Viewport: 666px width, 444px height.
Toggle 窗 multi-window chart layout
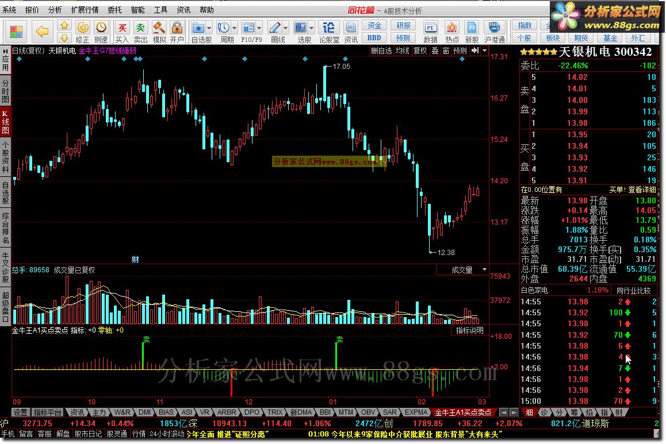pos(446,51)
